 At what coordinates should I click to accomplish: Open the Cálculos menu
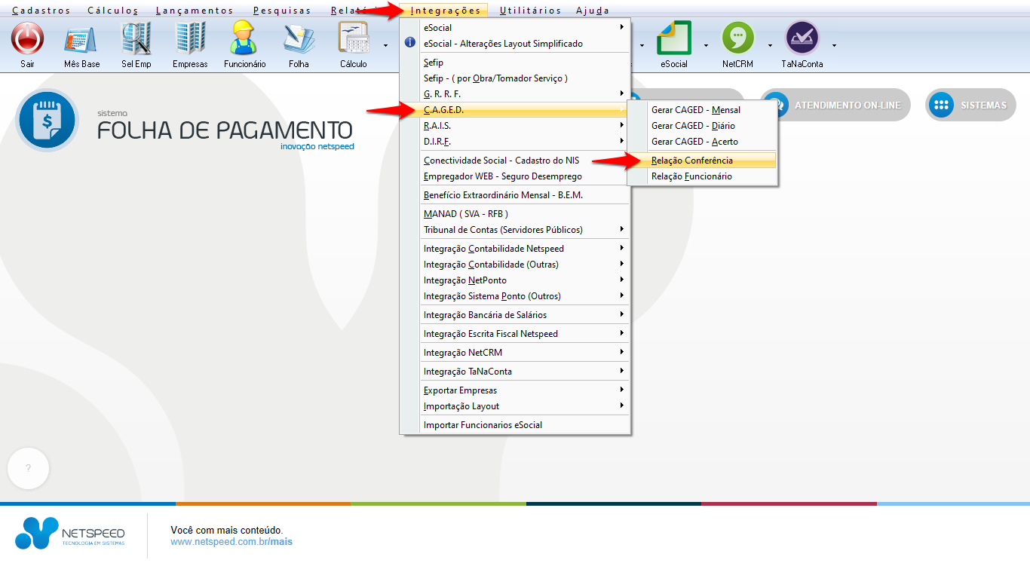(x=113, y=11)
